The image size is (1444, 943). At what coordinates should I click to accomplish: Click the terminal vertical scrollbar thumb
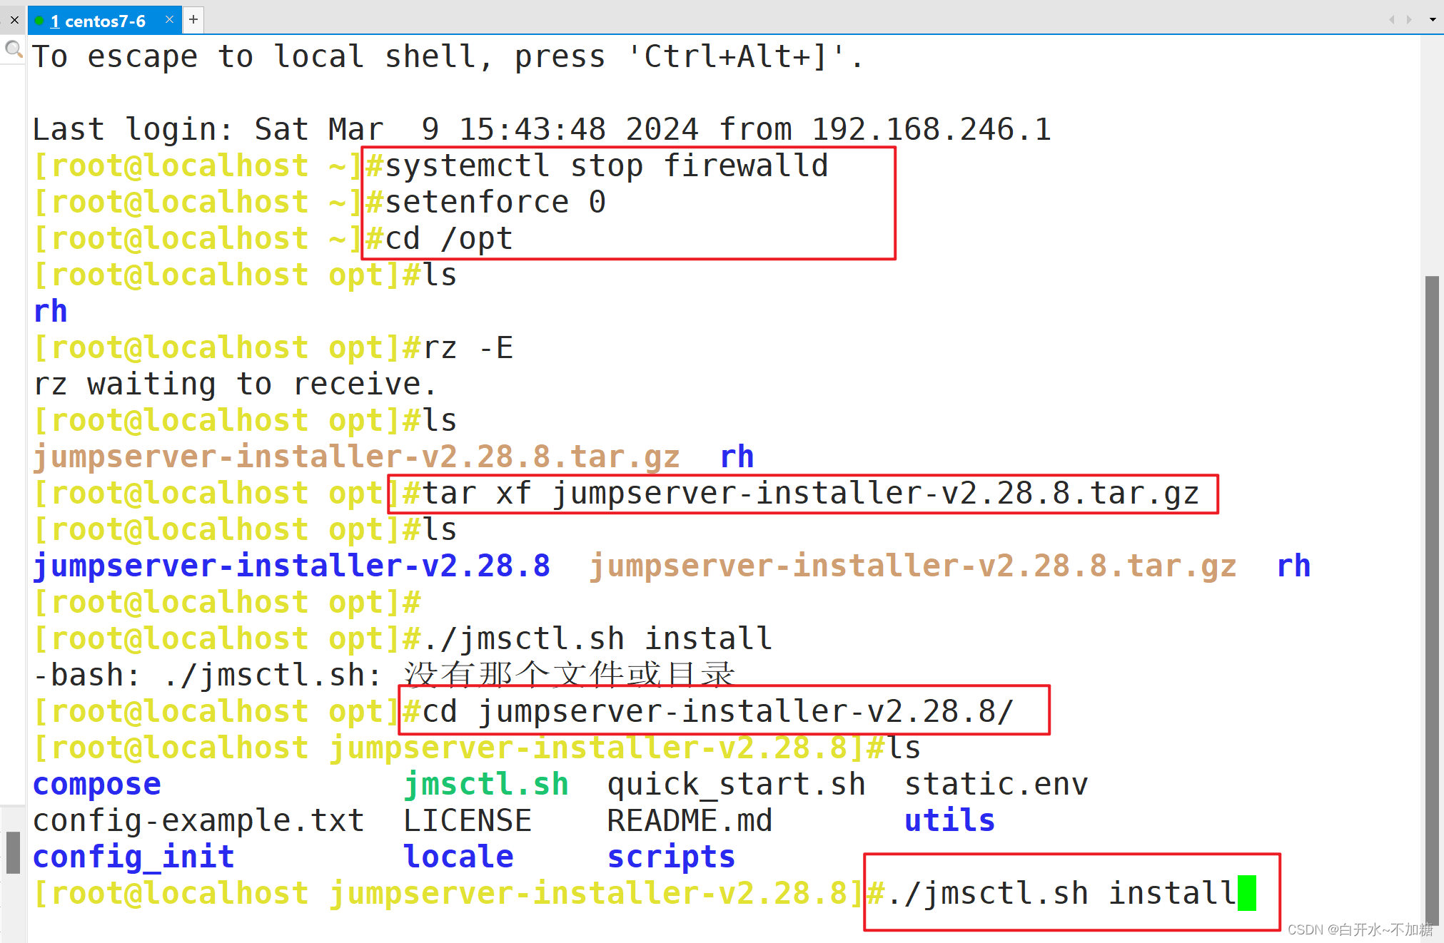tap(1432, 599)
